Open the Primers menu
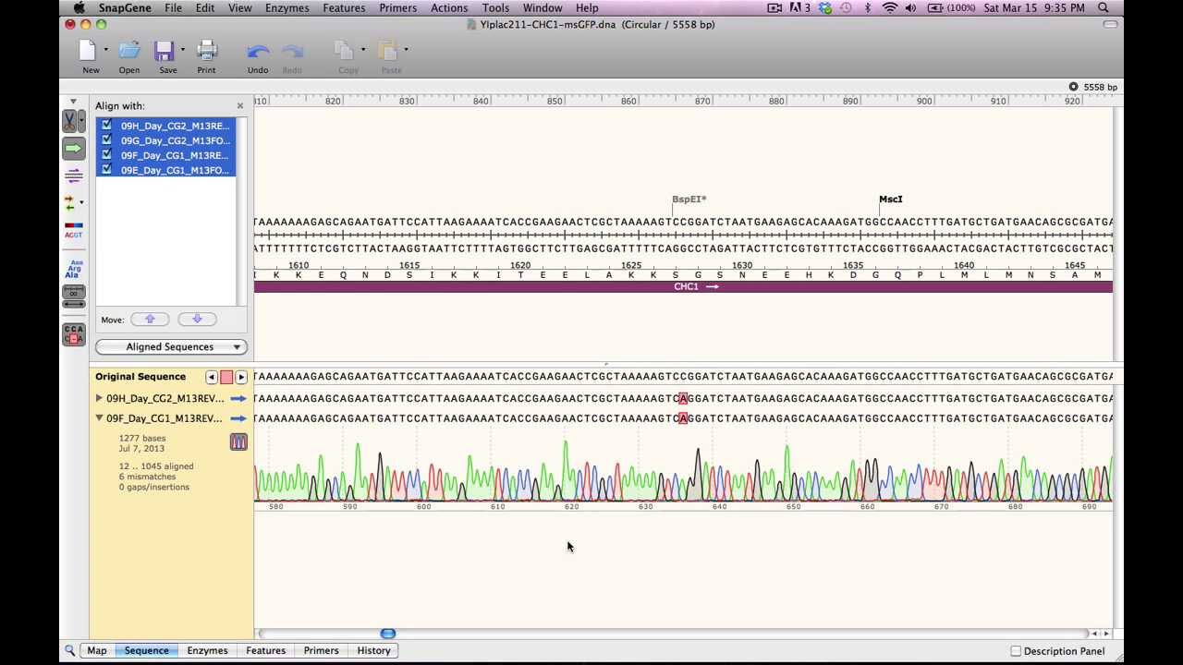1183x665 pixels. click(x=397, y=7)
